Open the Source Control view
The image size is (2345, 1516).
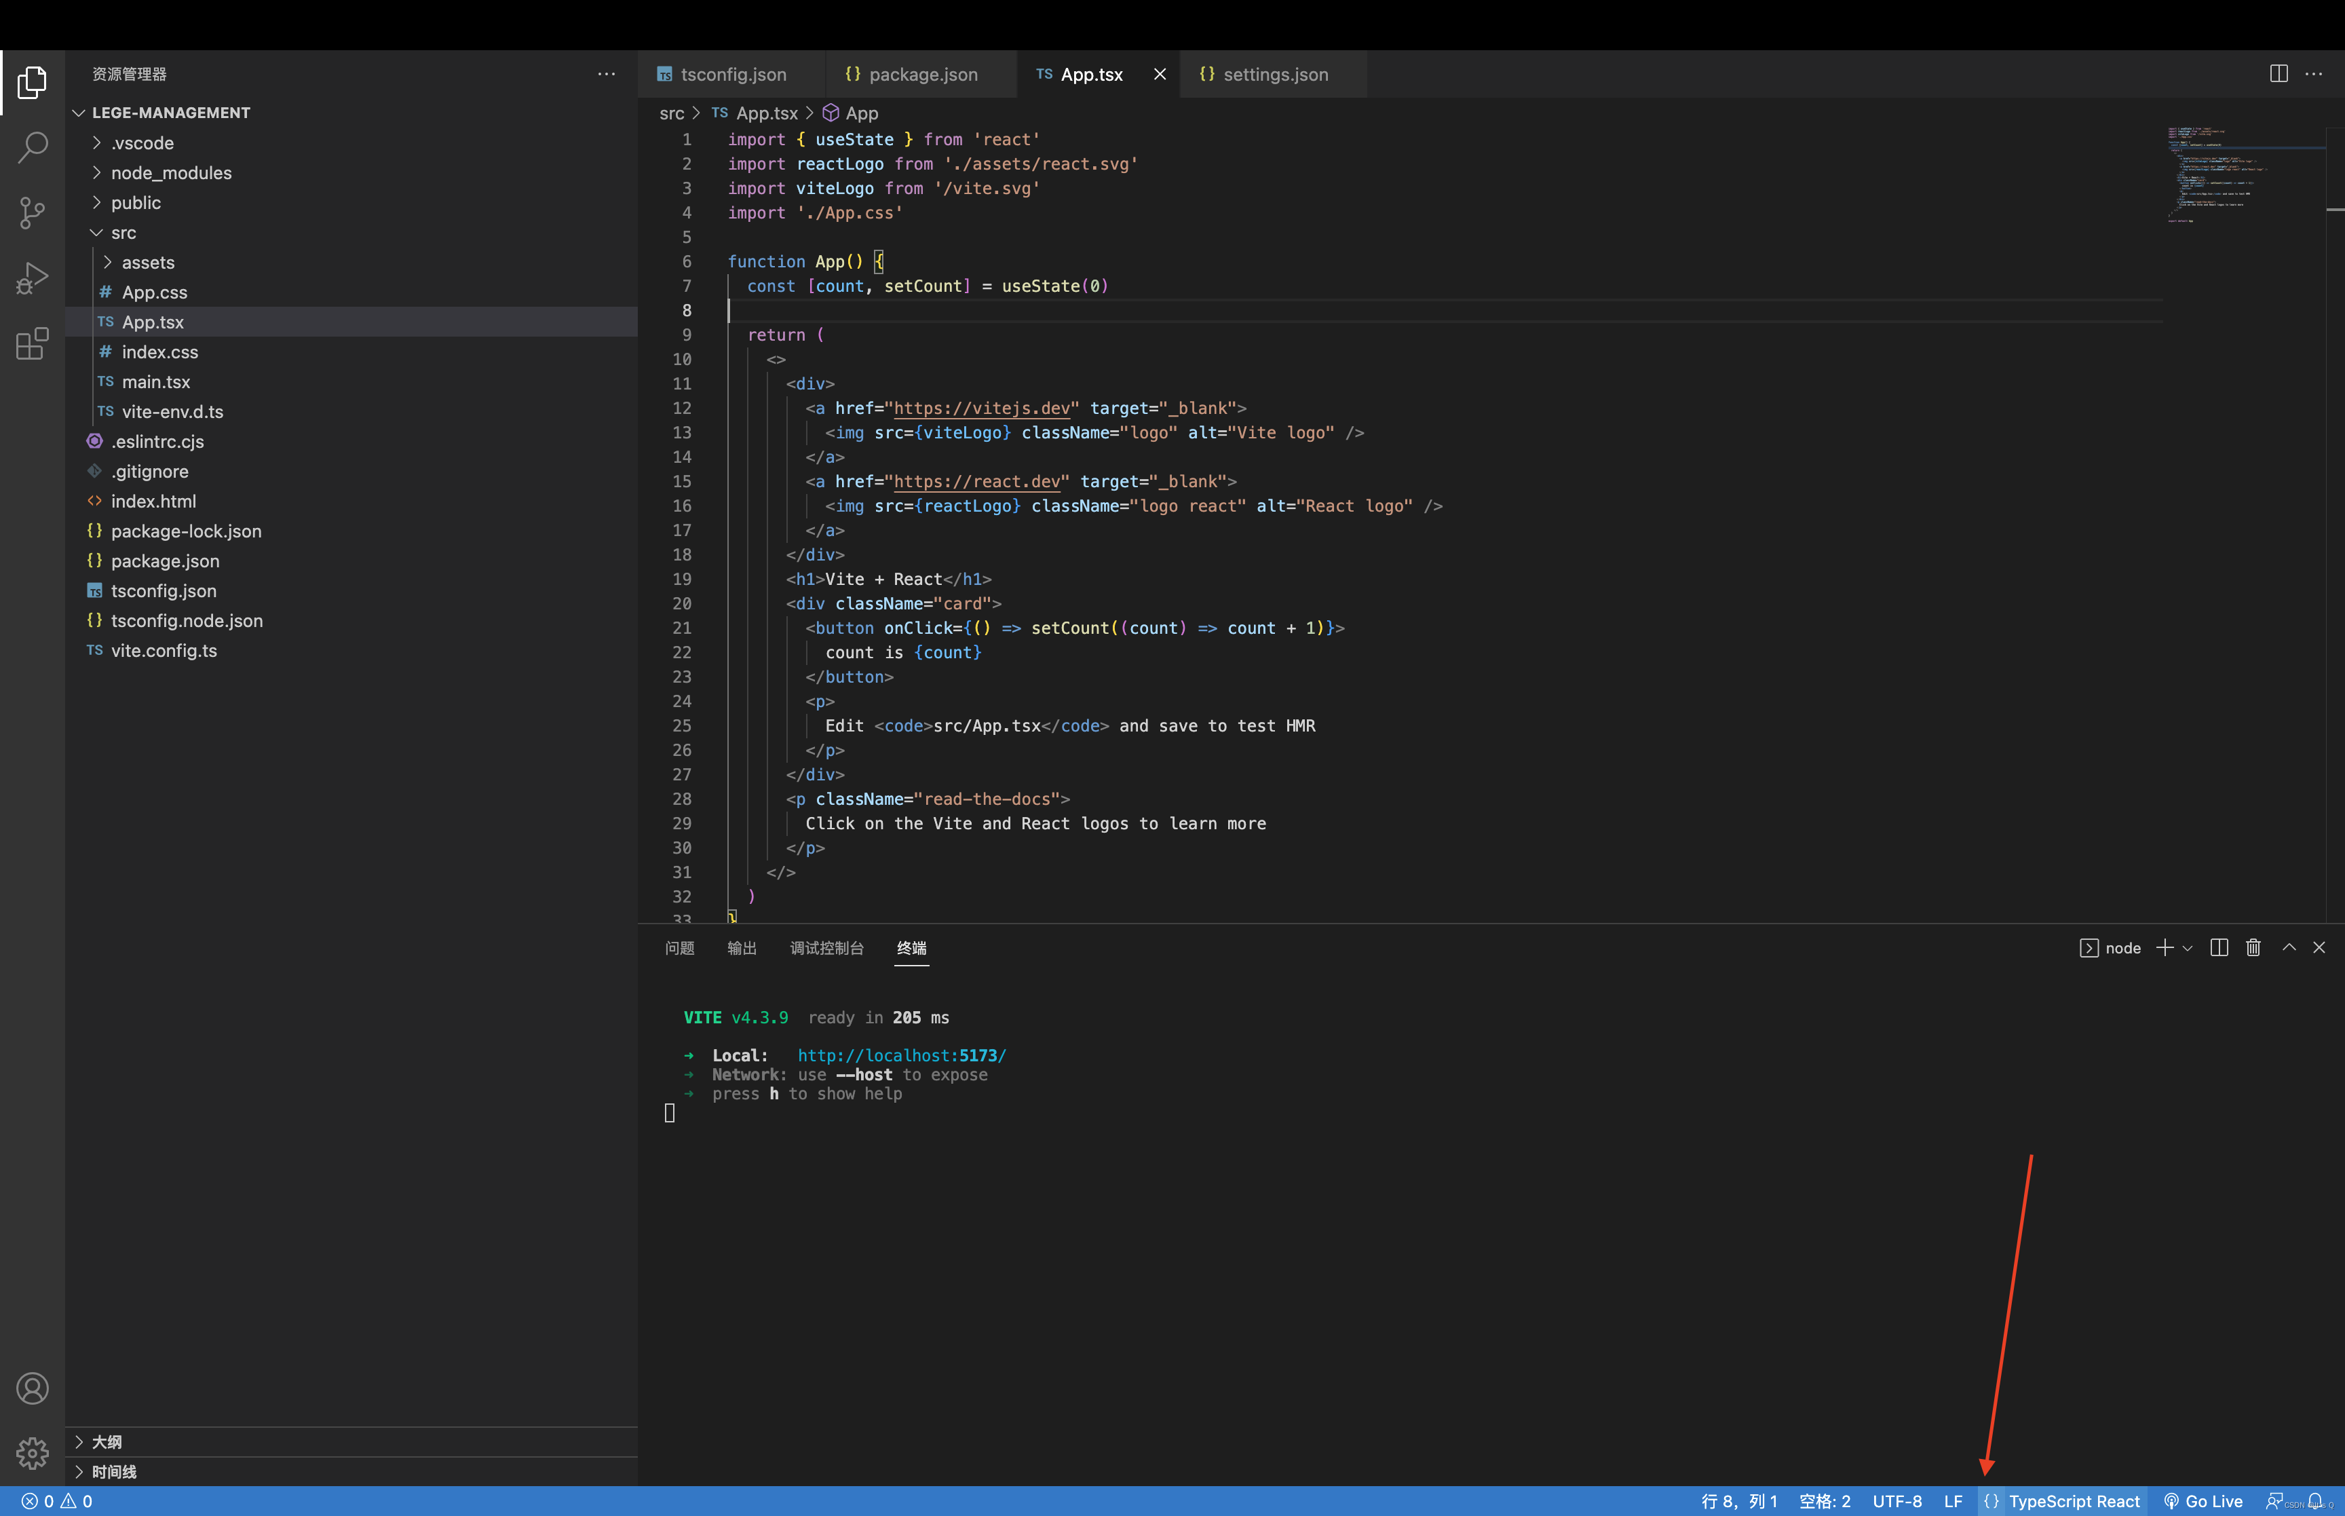(x=31, y=212)
